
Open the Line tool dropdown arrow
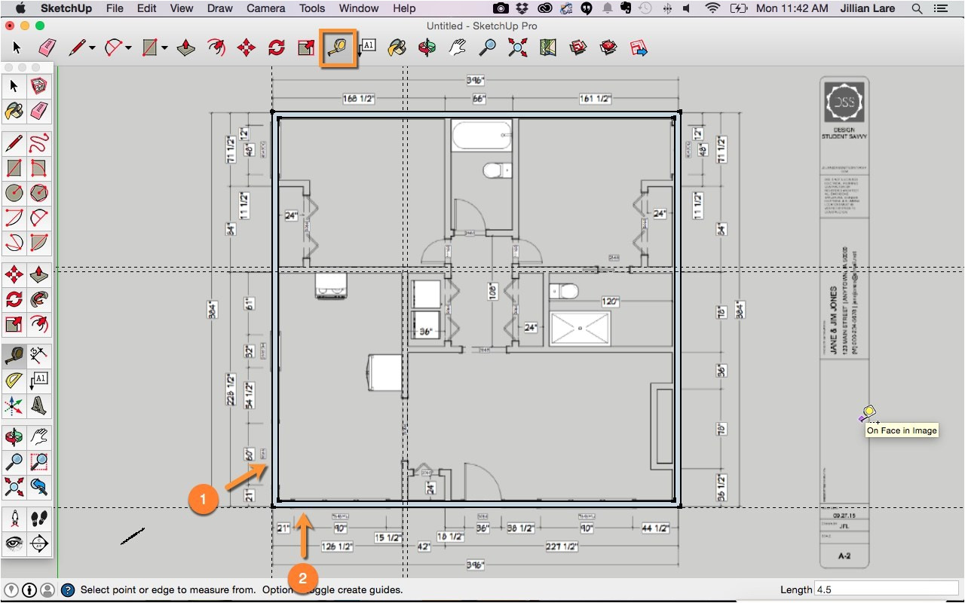click(x=90, y=47)
